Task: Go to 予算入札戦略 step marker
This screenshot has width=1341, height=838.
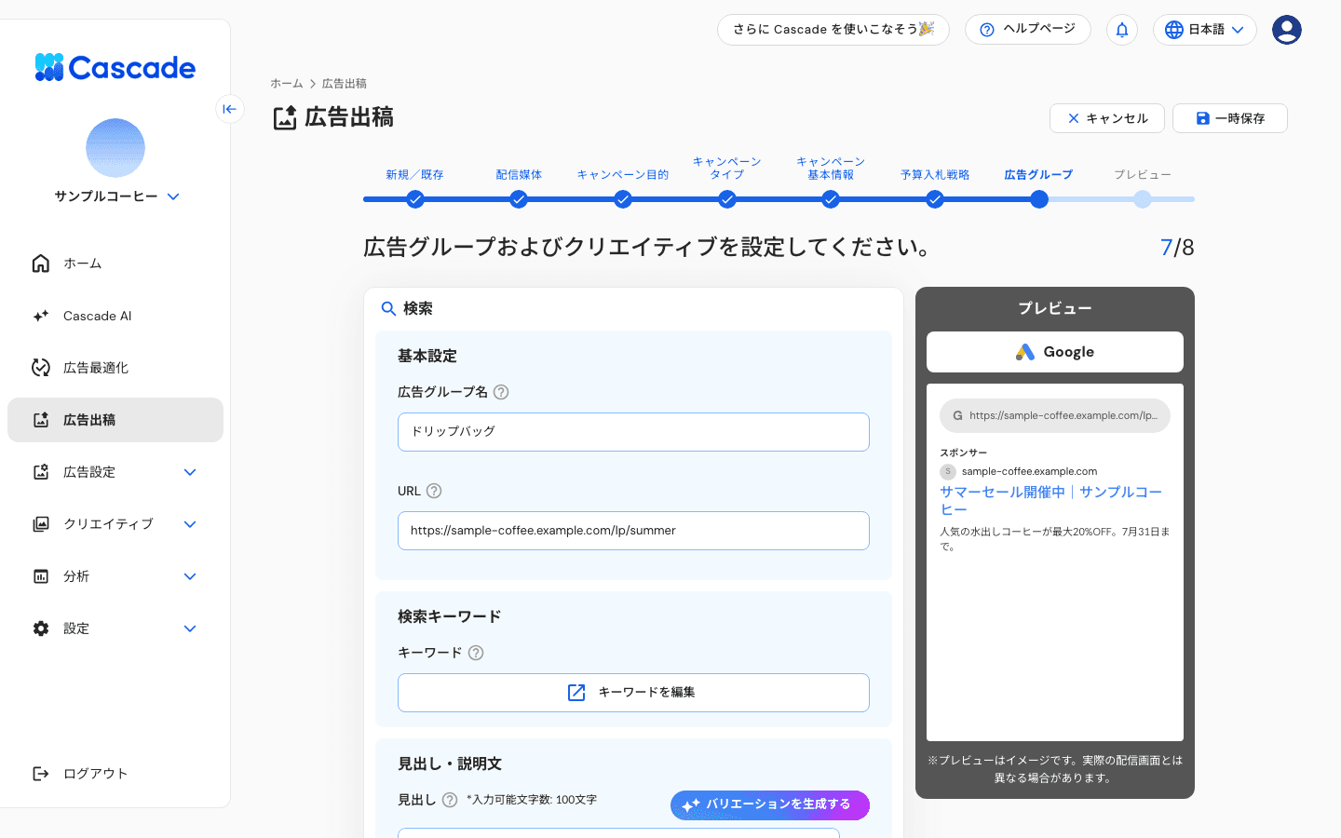Action: point(935,199)
